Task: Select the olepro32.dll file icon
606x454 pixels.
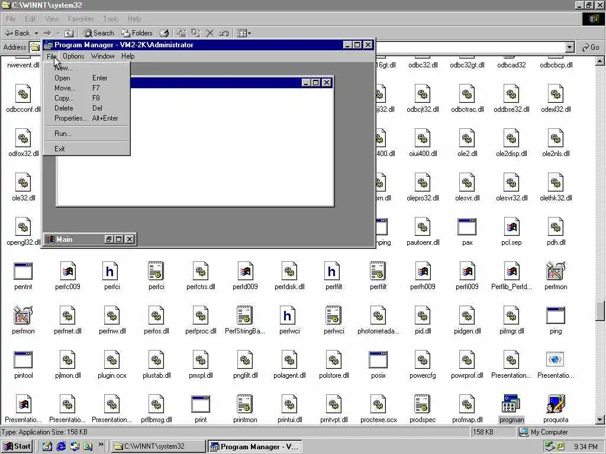Action: click(422, 182)
